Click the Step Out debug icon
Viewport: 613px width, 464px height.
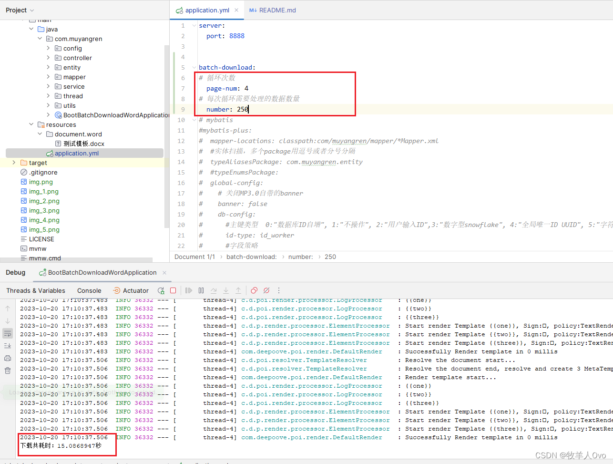click(238, 290)
